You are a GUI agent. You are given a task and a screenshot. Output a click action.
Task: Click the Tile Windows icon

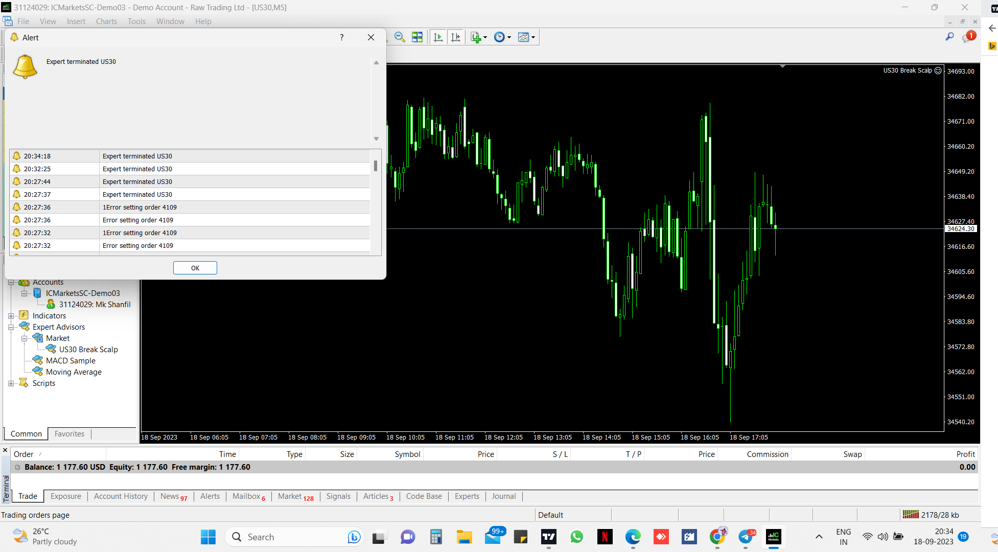pos(417,37)
